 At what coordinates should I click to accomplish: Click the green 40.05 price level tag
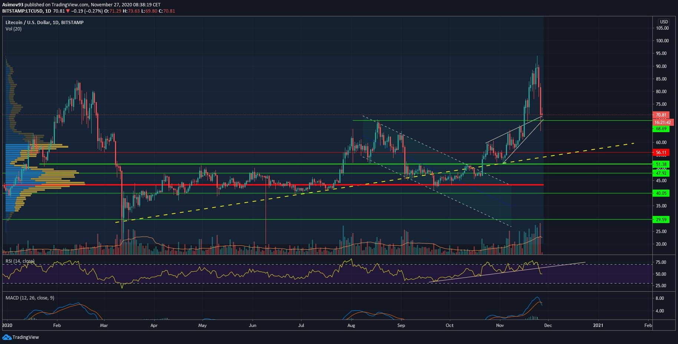661,193
